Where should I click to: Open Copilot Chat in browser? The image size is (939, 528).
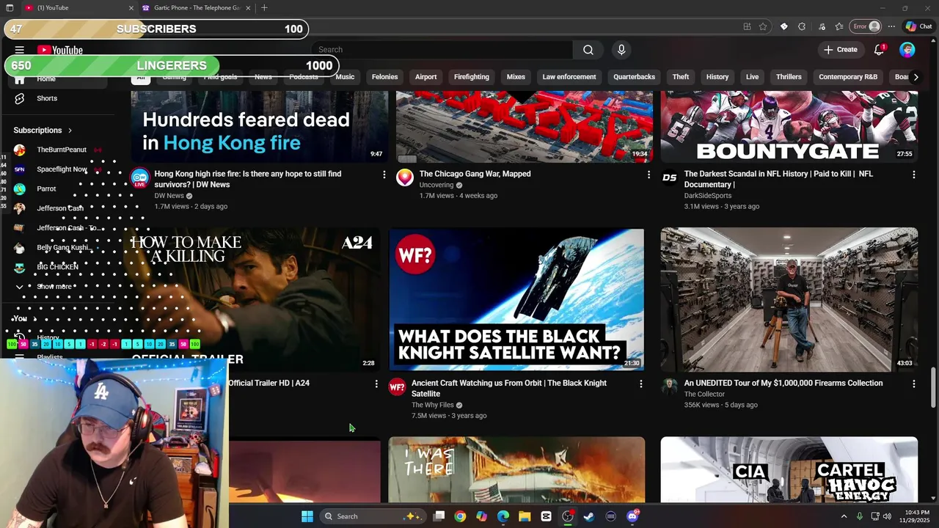[x=918, y=26]
